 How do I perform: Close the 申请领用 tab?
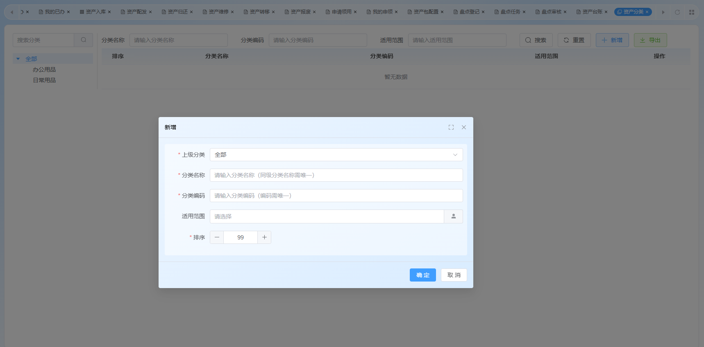[355, 12]
